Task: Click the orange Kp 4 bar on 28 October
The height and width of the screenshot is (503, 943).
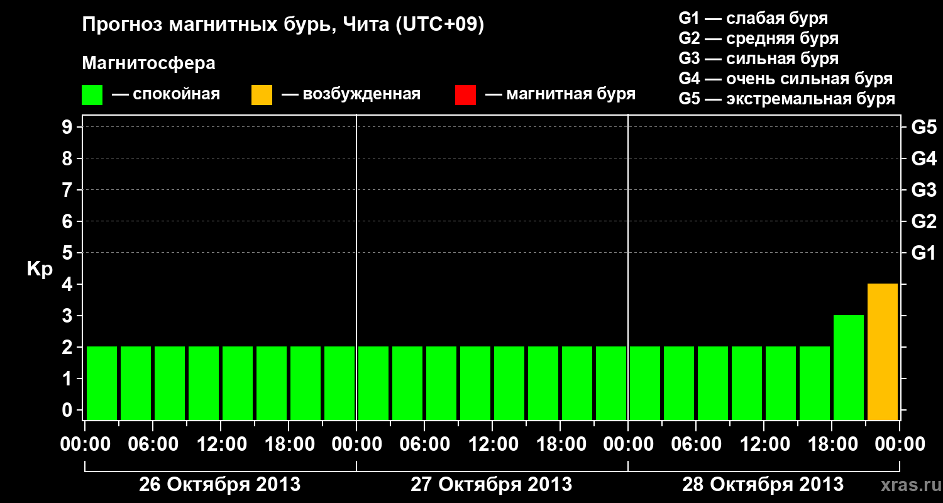Action: (x=883, y=351)
